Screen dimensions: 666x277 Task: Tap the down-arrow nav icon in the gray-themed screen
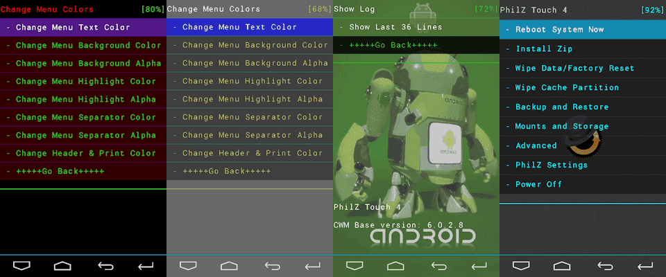188,266
